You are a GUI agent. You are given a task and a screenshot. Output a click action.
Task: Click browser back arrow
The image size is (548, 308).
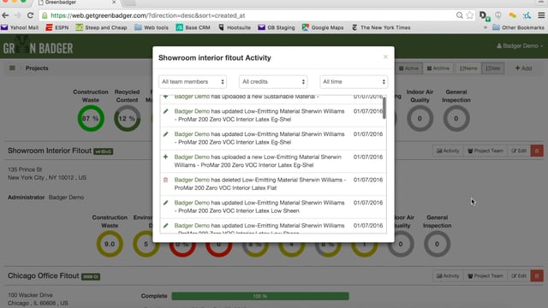5,15
